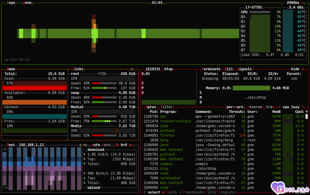Reverse the process sorting order
This screenshot has height=195, width=310.
pos(255,107)
